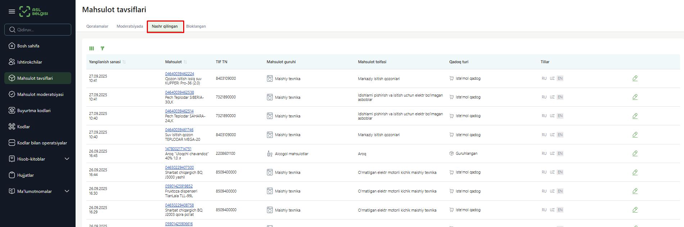This screenshot has width=684, height=227.
Task: Click the Asl Belgisi logo
Action: click(x=33, y=11)
